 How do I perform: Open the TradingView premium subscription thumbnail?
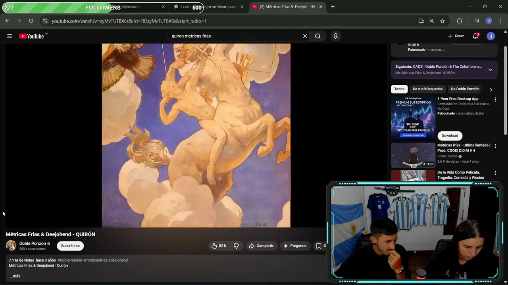[413, 118]
